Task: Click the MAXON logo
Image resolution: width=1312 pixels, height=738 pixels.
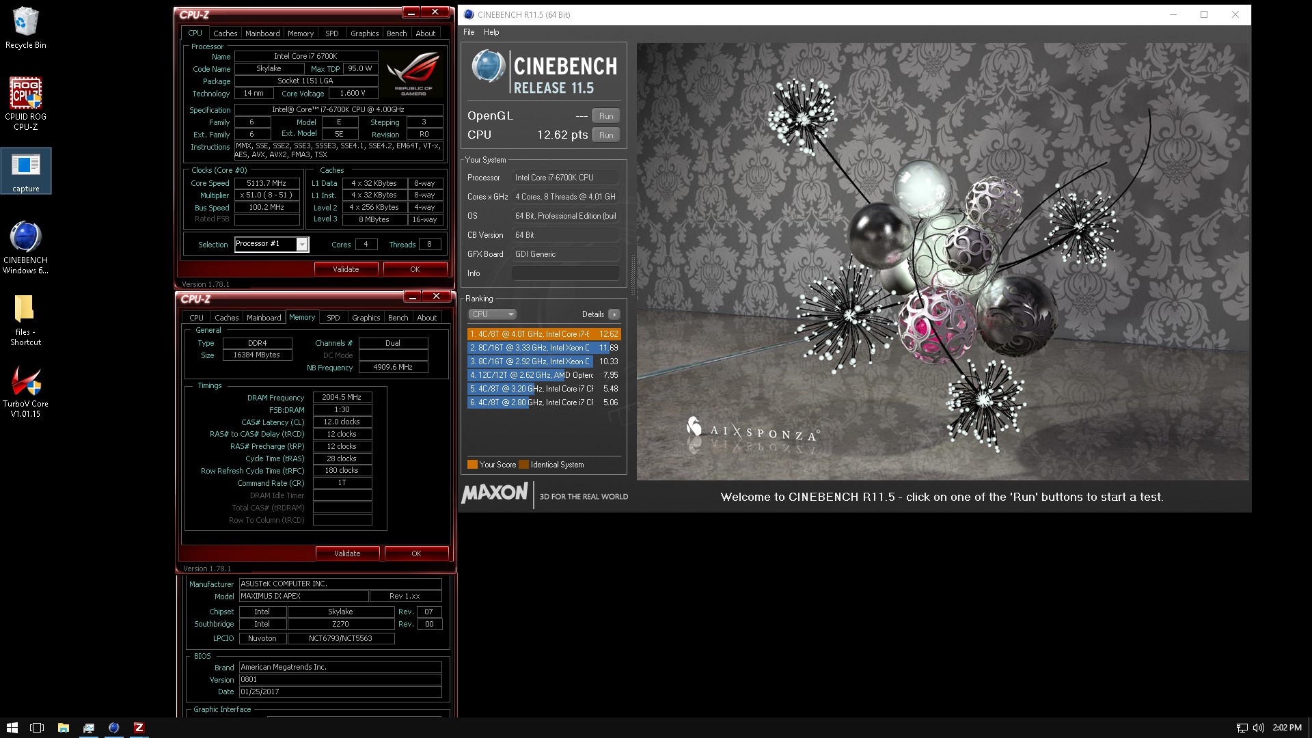Action: click(495, 493)
